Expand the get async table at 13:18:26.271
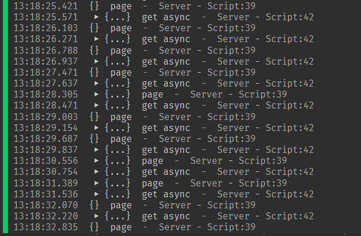 [96, 39]
